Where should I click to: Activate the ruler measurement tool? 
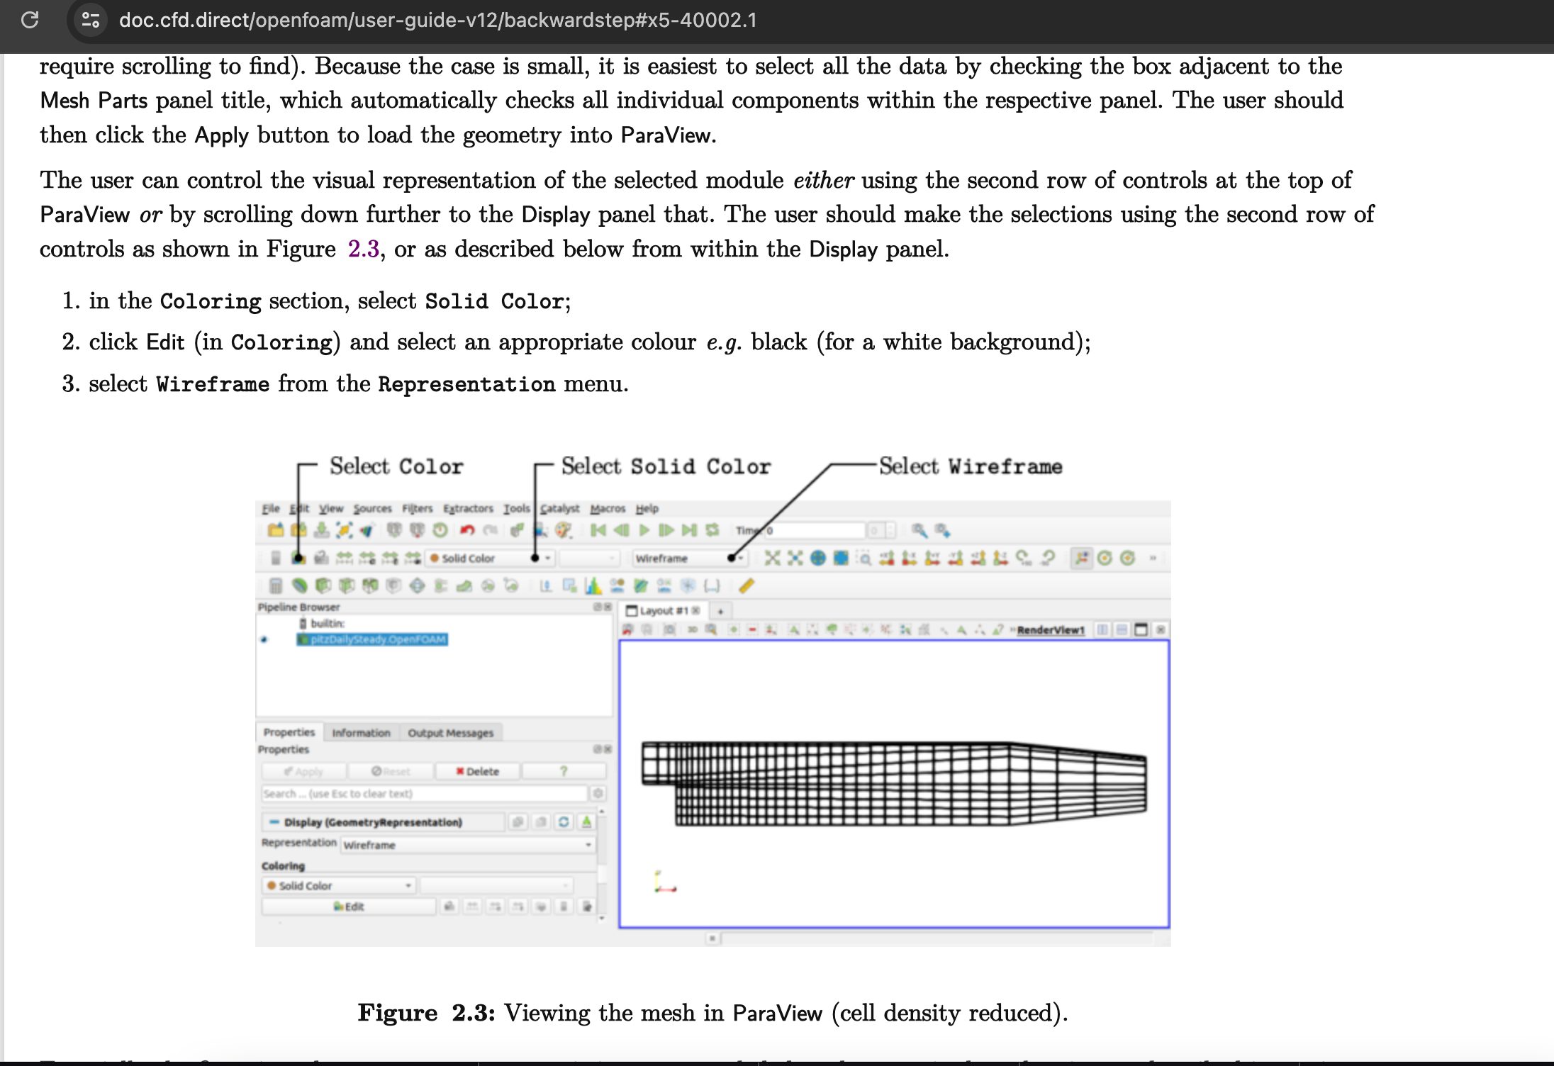tap(745, 585)
